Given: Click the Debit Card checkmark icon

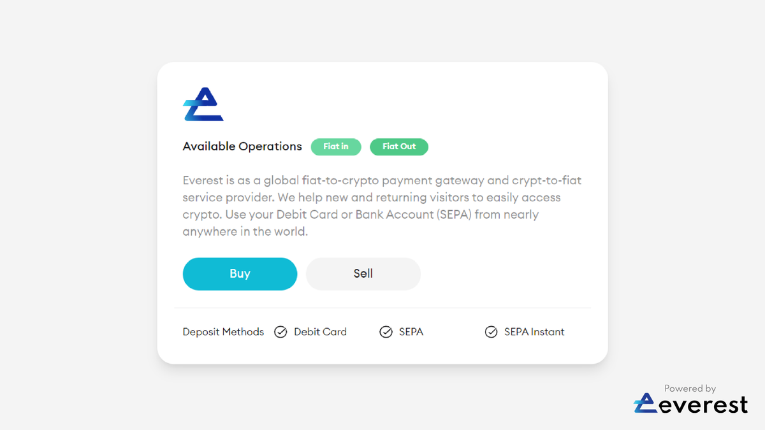Looking at the screenshot, I should tap(280, 332).
